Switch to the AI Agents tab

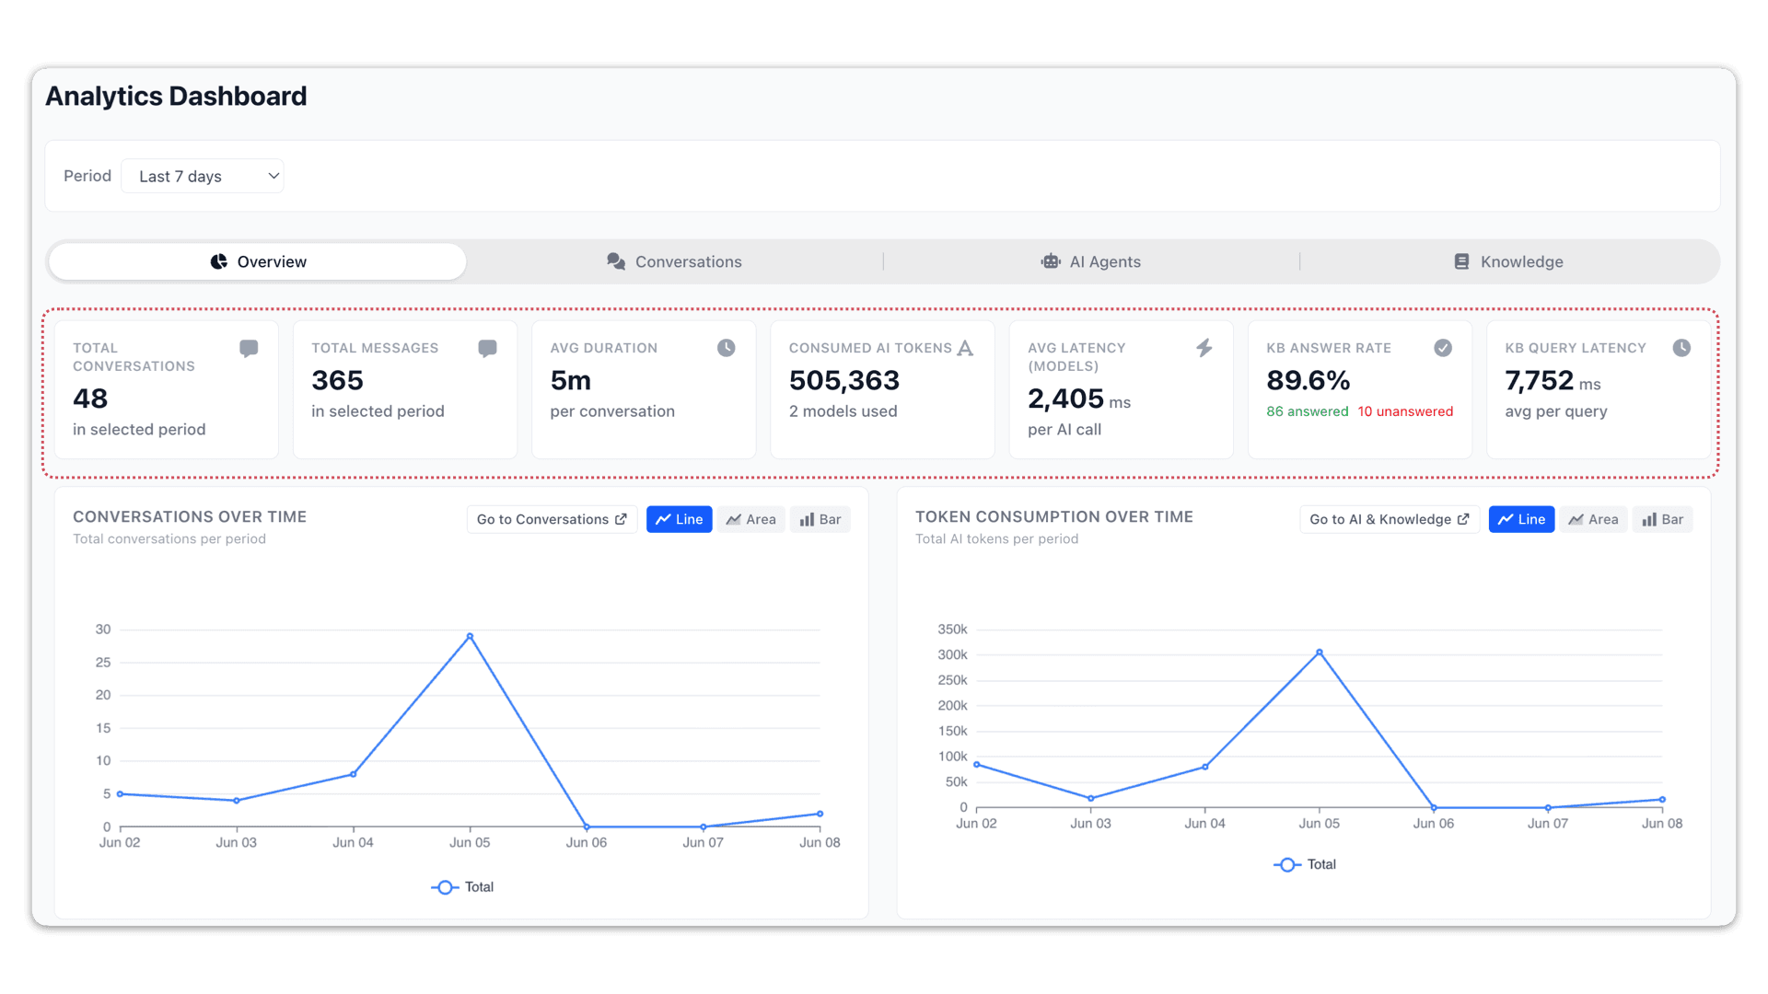point(1091,261)
